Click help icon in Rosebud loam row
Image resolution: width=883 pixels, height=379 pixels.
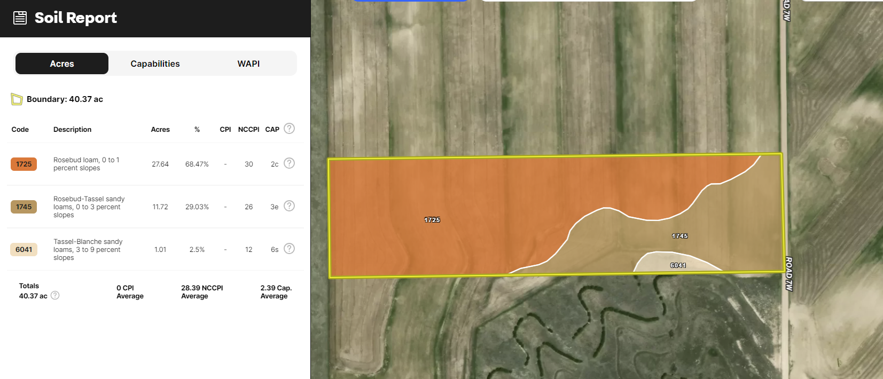pos(289,163)
